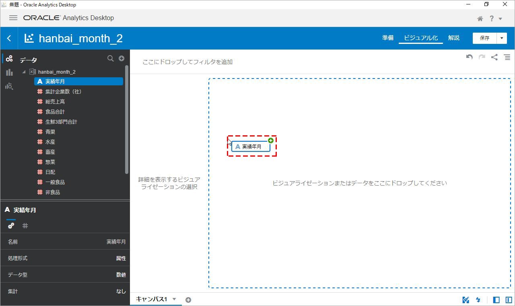Go back using the left chevron
The width and height of the screenshot is (515, 306).
tap(9, 38)
